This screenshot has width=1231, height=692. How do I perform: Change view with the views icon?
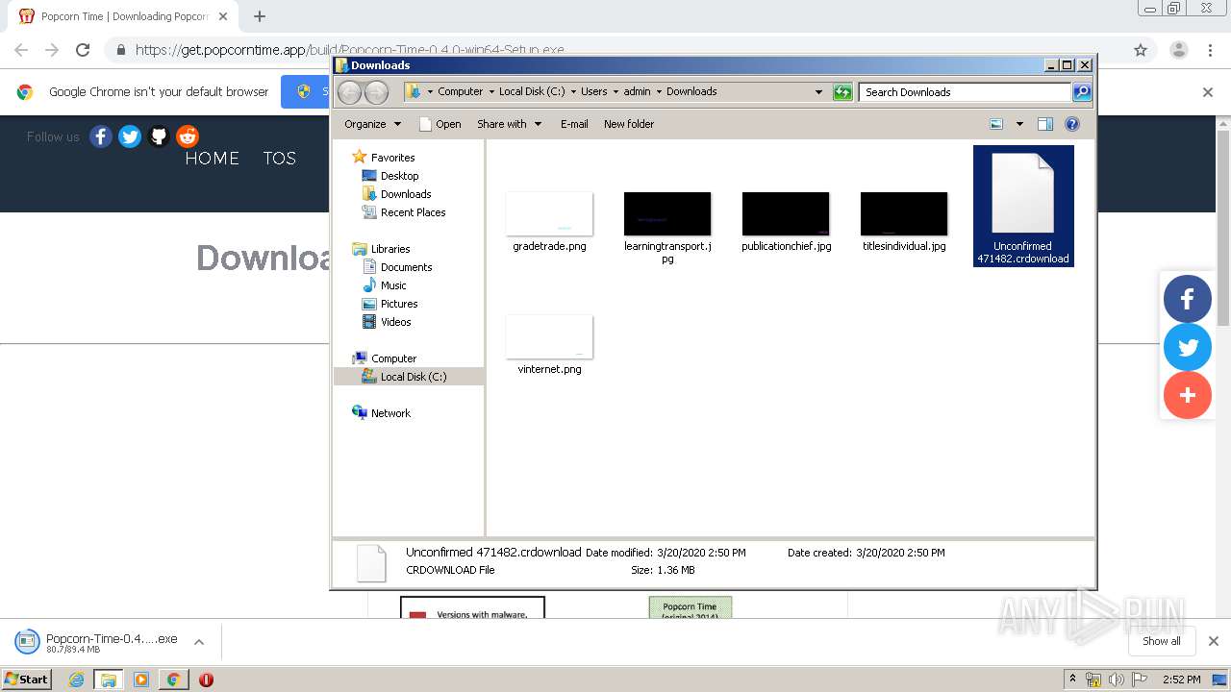coord(996,124)
